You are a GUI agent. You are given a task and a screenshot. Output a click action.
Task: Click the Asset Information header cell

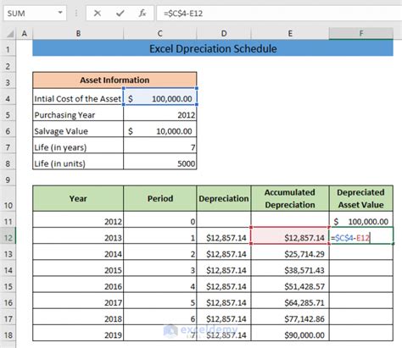click(114, 80)
